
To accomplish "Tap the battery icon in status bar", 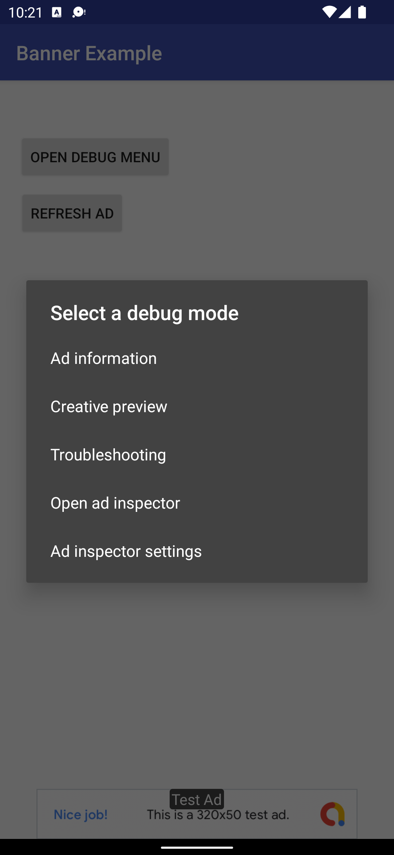I will click(x=362, y=12).
